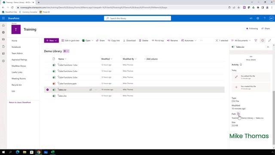The width and height of the screenshot is (275, 155).
Task: Open Appraisal Ratings in the site navigation
Action: pos(19,59)
